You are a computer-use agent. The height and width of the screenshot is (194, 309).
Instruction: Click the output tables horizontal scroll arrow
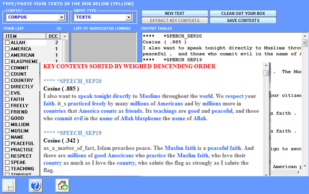click(299, 172)
